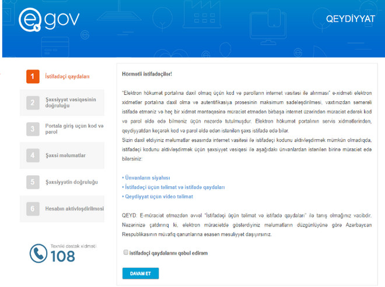
Task: Click the grey step 2 number badge
Action: 33,102
